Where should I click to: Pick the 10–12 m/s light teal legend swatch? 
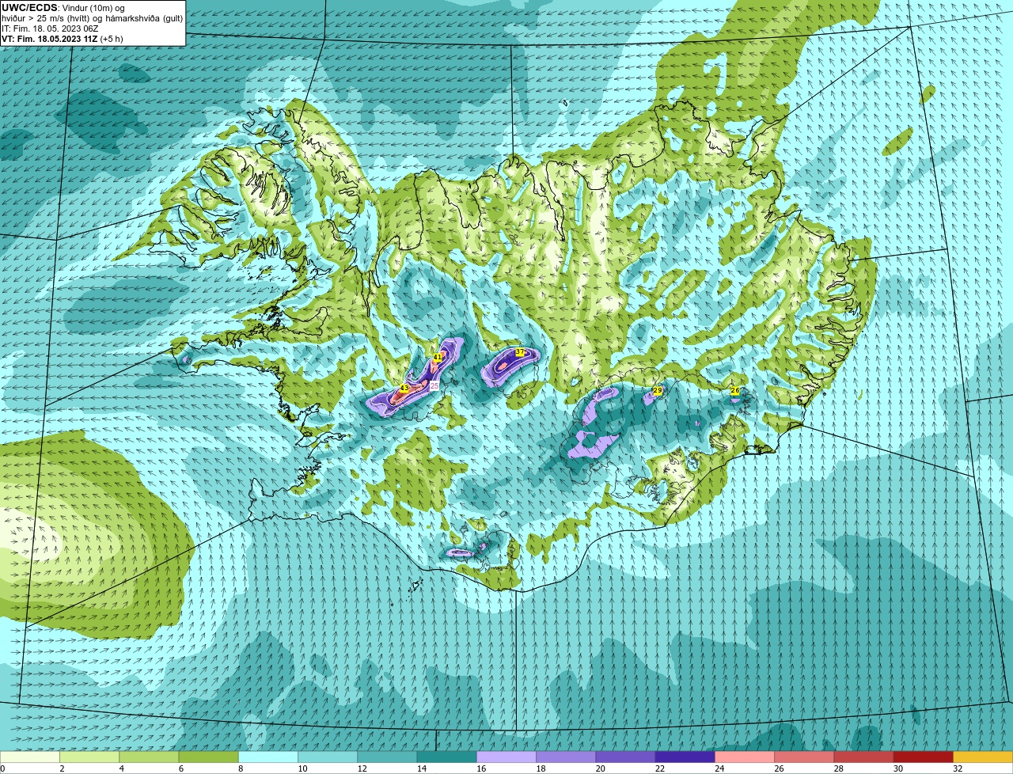pyautogui.click(x=328, y=757)
